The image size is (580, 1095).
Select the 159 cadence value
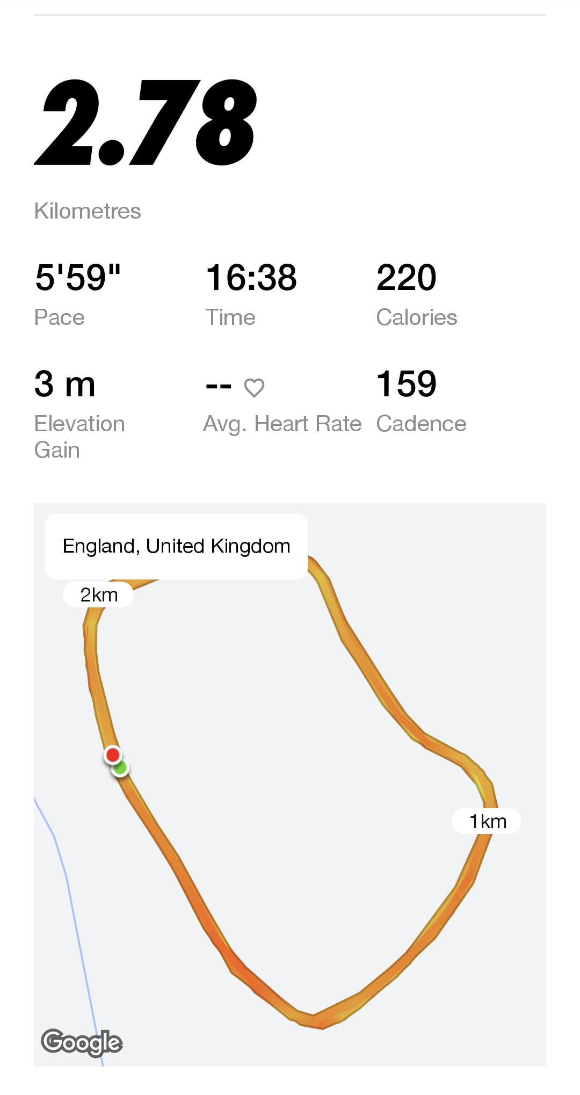[x=406, y=384]
